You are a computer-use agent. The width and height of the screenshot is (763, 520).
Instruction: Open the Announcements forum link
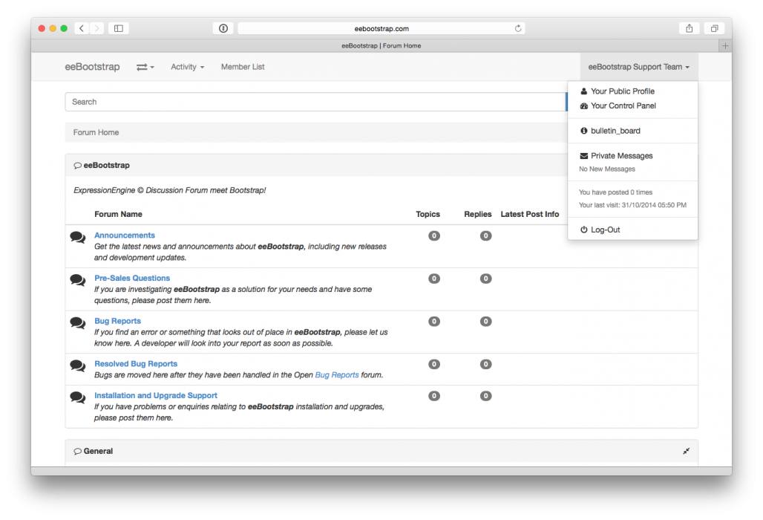pyautogui.click(x=125, y=235)
